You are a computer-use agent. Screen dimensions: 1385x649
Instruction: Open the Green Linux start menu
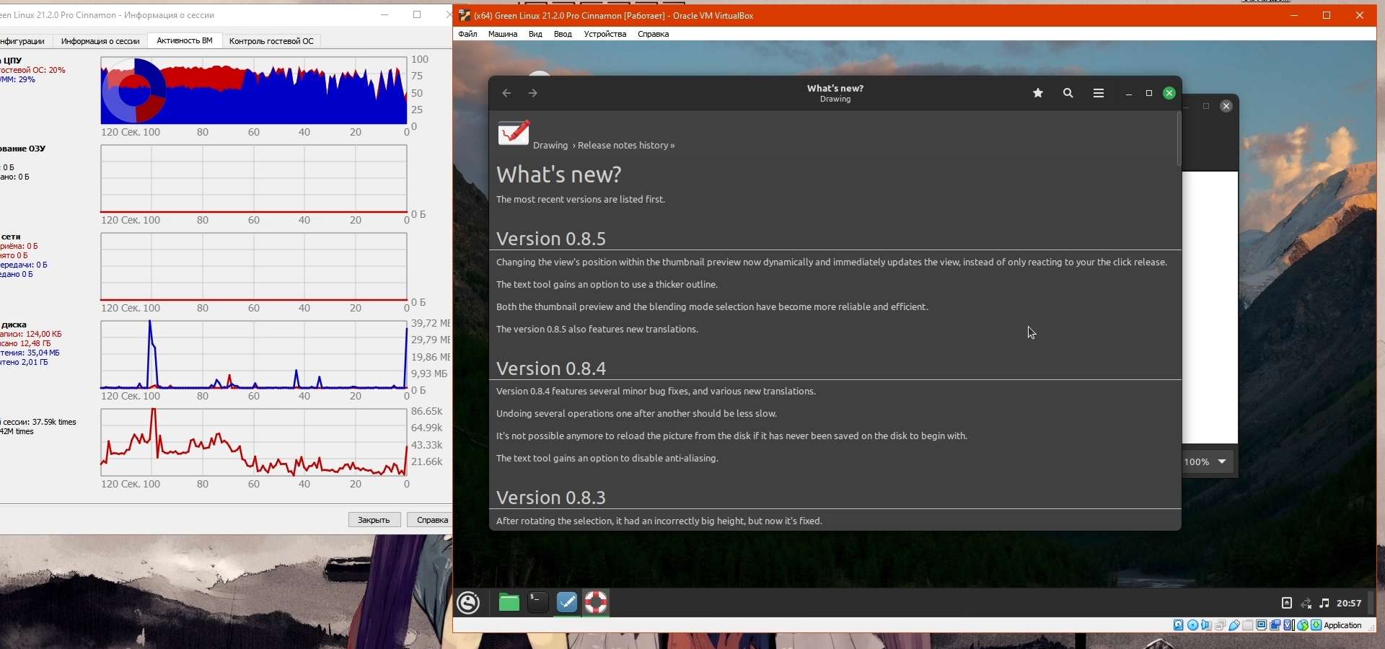(x=469, y=603)
